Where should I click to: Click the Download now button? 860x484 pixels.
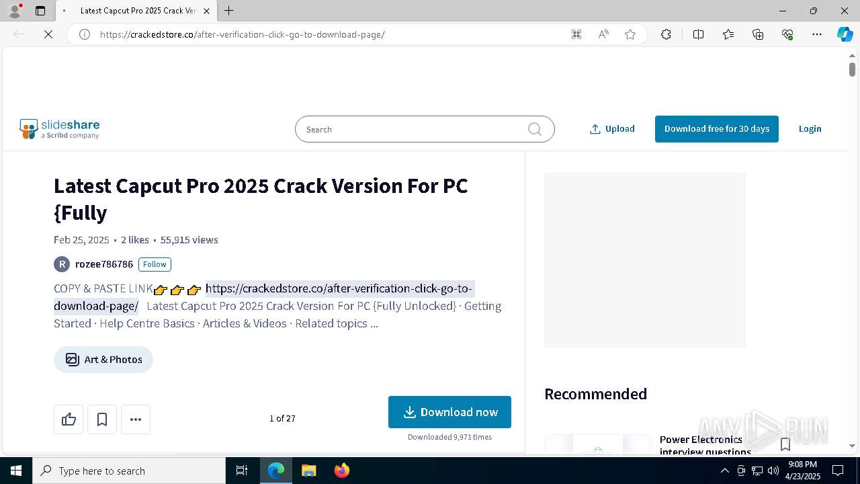click(x=449, y=412)
